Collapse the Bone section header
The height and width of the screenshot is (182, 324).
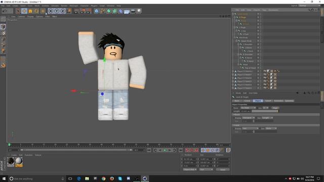coord(276,115)
